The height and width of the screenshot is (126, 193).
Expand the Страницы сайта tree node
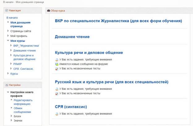click(x=8, y=31)
